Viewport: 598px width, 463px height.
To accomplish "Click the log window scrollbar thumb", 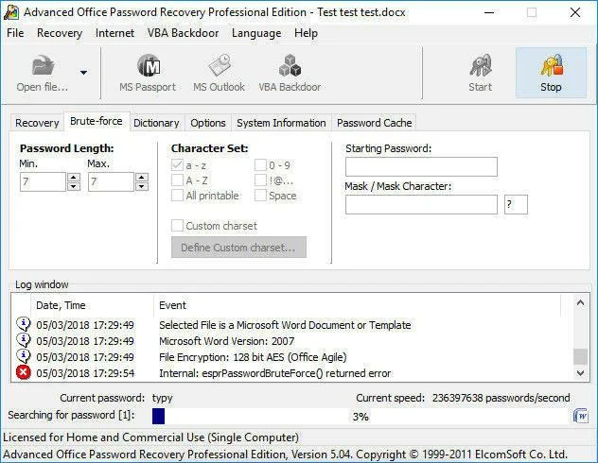I will coord(580,356).
